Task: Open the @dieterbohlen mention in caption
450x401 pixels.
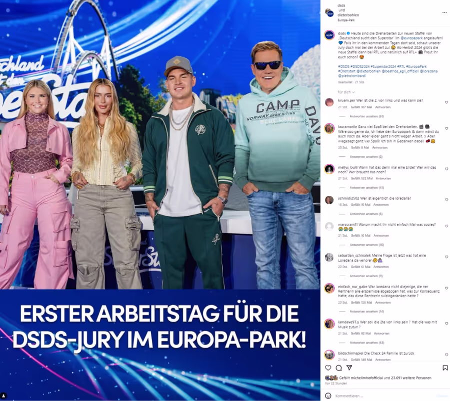Action: coord(368,71)
